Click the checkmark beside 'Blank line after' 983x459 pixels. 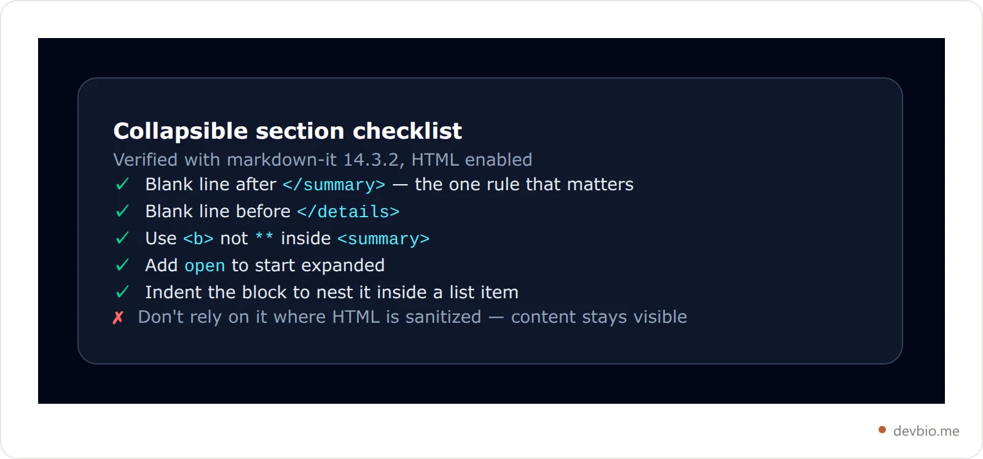pyautogui.click(x=122, y=184)
